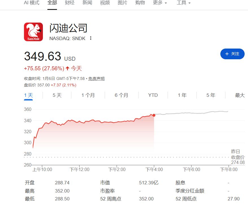Select the YTD chart range

153,95
